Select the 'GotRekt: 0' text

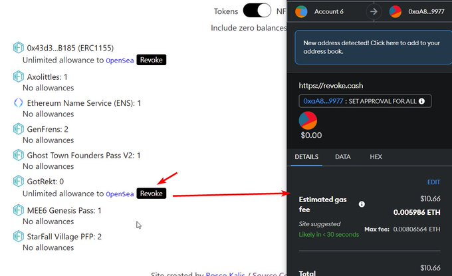[45, 182]
